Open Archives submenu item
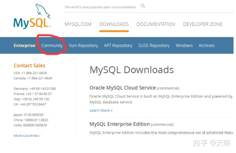Viewport: 236px width, 153px height. tap(207, 45)
